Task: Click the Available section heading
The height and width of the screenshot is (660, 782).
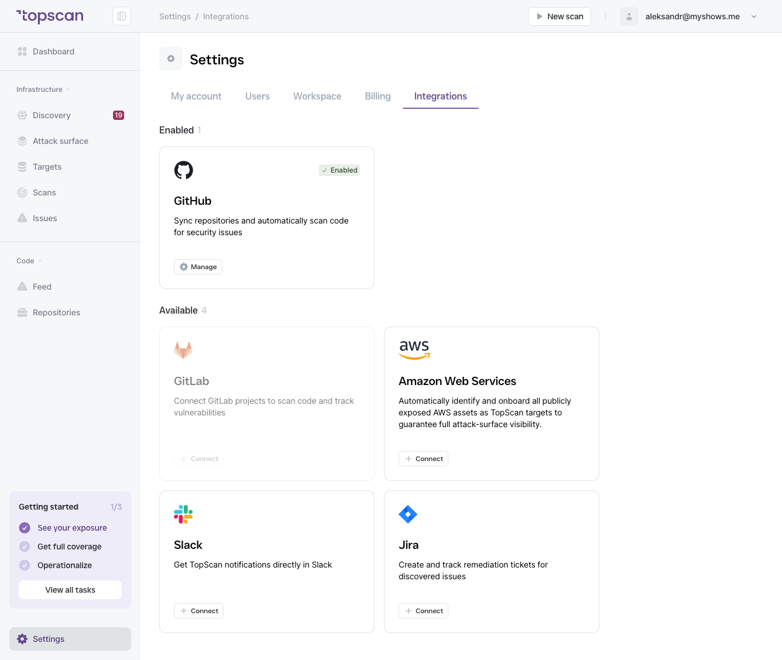Action: [x=179, y=310]
